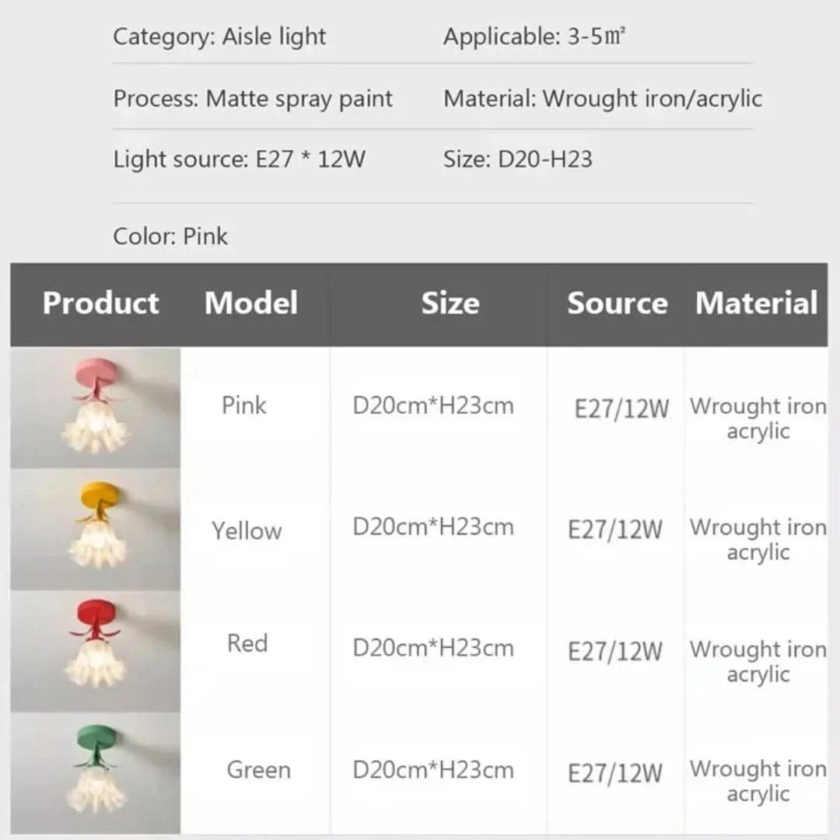840x840 pixels.
Task: Click the red lamp product thumbnail
Action: click(x=96, y=650)
